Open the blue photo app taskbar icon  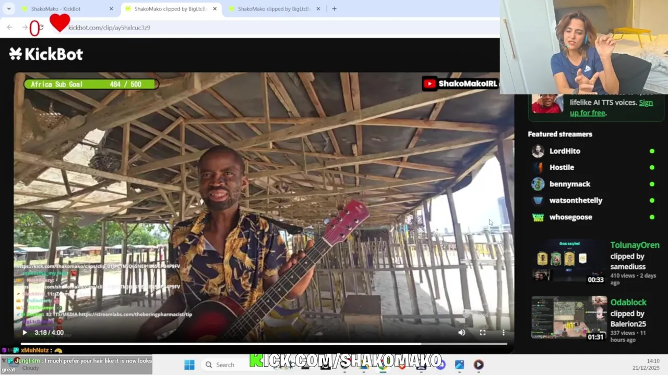coord(459,365)
